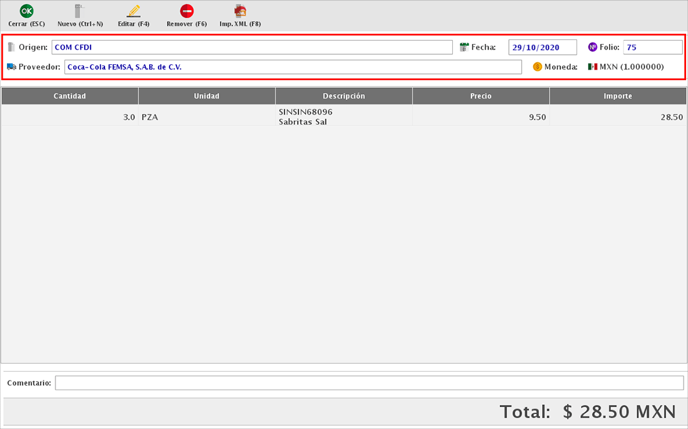This screenshot has width=688, height=429.
Task: Click the gold coin Moneda icon
Action: coord(537,67)
